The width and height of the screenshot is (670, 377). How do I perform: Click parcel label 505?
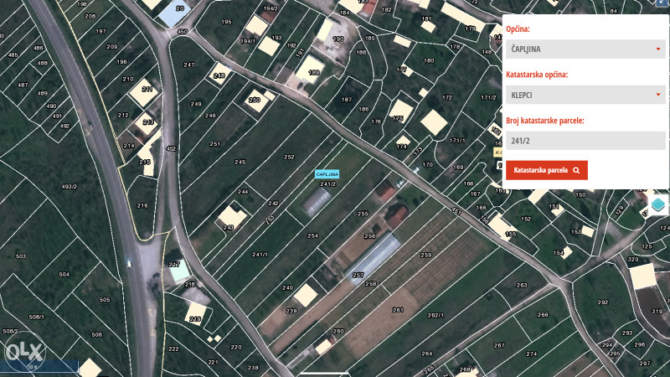[x=105, y=300]
